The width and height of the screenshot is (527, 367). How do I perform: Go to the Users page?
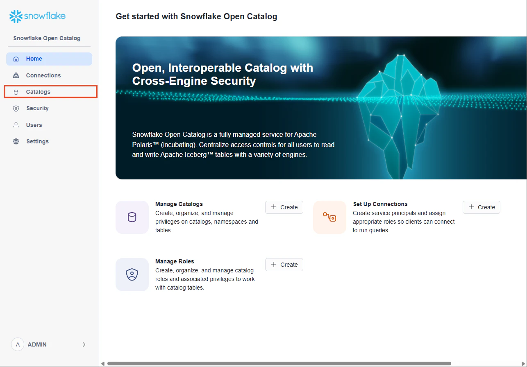pos(49,125)
